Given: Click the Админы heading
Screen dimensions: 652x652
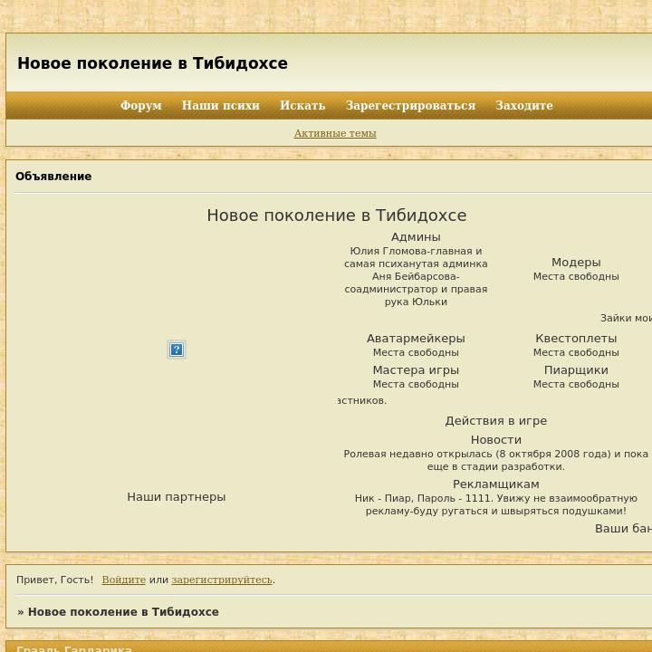Looking at the screenshot, I should coord(416,237).
